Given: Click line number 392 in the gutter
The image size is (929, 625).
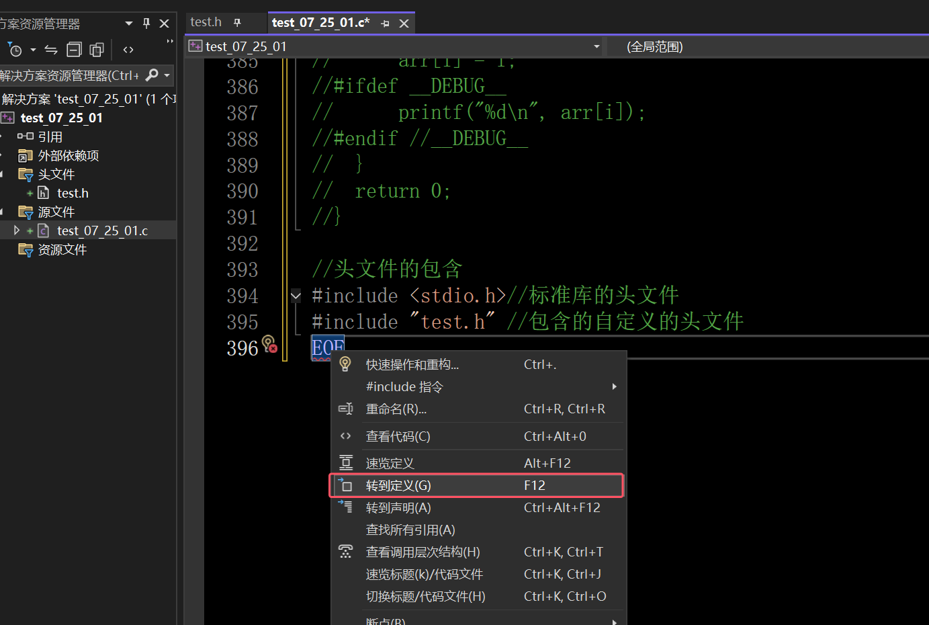Looking at the screenshot, I should click(x=242, y=243).
